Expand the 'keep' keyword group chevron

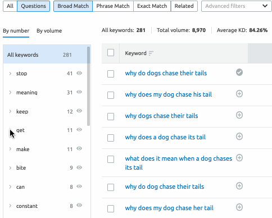point(10,111)
